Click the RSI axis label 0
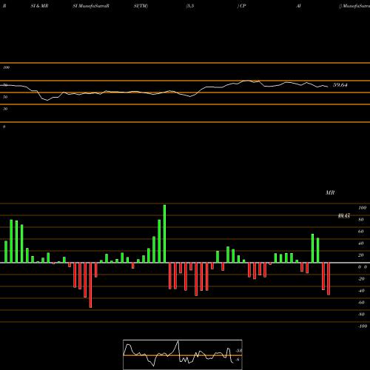The height and width of the screenshot is (370, 370). 4,127
